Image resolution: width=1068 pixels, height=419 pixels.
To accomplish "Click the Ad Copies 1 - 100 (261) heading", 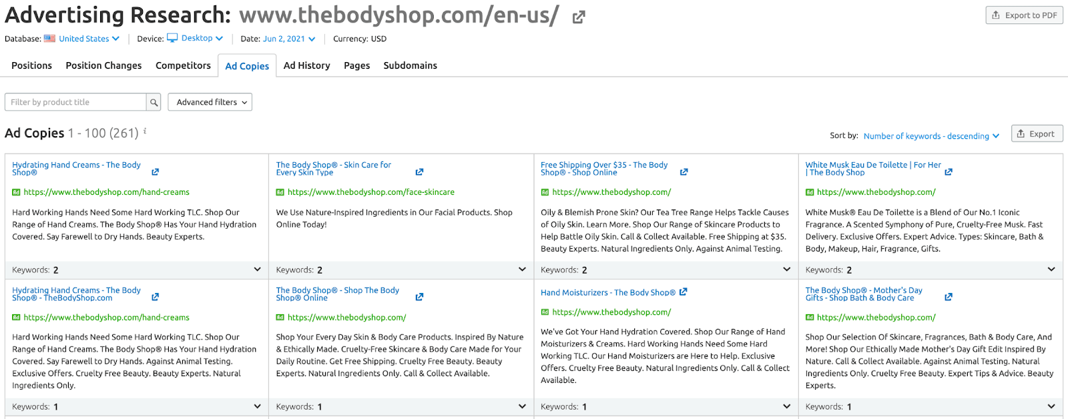I will [x=71, y=133].
